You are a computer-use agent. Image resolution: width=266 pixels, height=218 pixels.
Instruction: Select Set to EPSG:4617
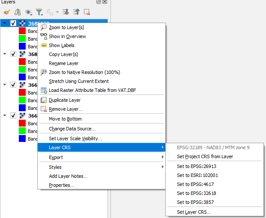coord(215,184)
